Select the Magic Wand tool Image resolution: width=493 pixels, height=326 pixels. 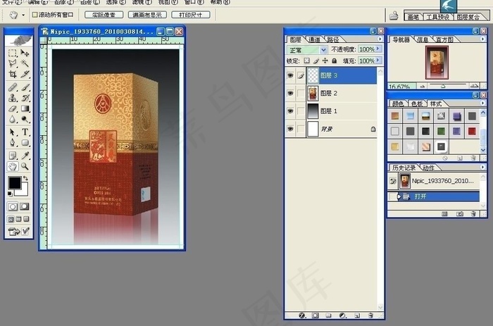coord(25,63)
